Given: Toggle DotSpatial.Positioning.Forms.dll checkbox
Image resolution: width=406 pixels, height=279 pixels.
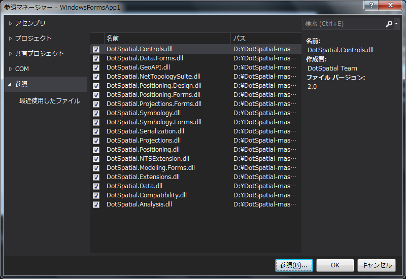Looking at the screenshot, I should coord(96,95).
